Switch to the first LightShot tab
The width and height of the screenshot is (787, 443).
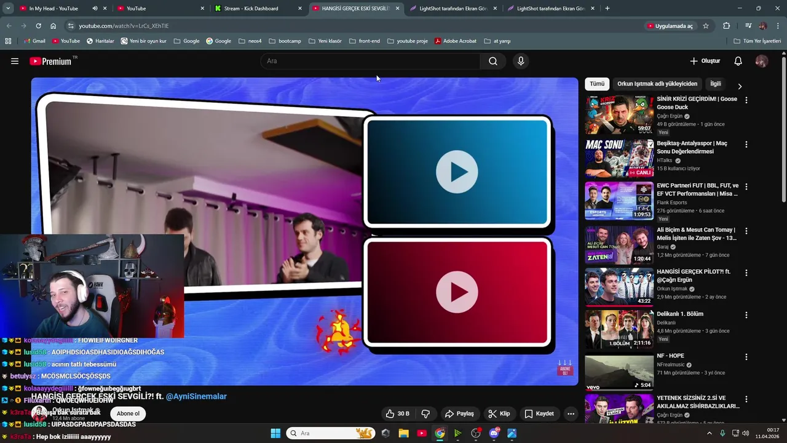[x=453, y=9]
